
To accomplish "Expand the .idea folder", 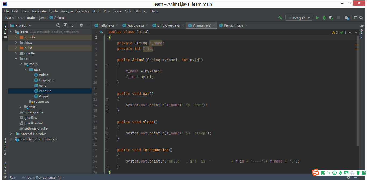I will pyautogui.click(x=16, y=43).
